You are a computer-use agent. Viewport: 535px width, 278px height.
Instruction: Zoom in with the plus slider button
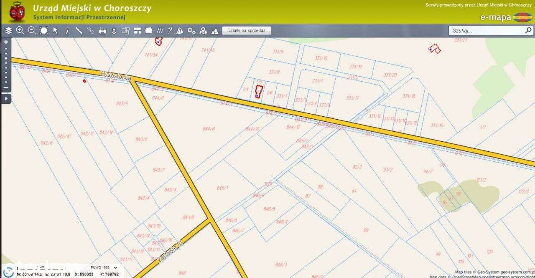coord(6,42)
